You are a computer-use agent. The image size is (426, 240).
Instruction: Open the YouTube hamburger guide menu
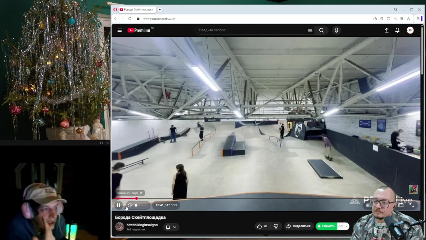tap(119, 30)
